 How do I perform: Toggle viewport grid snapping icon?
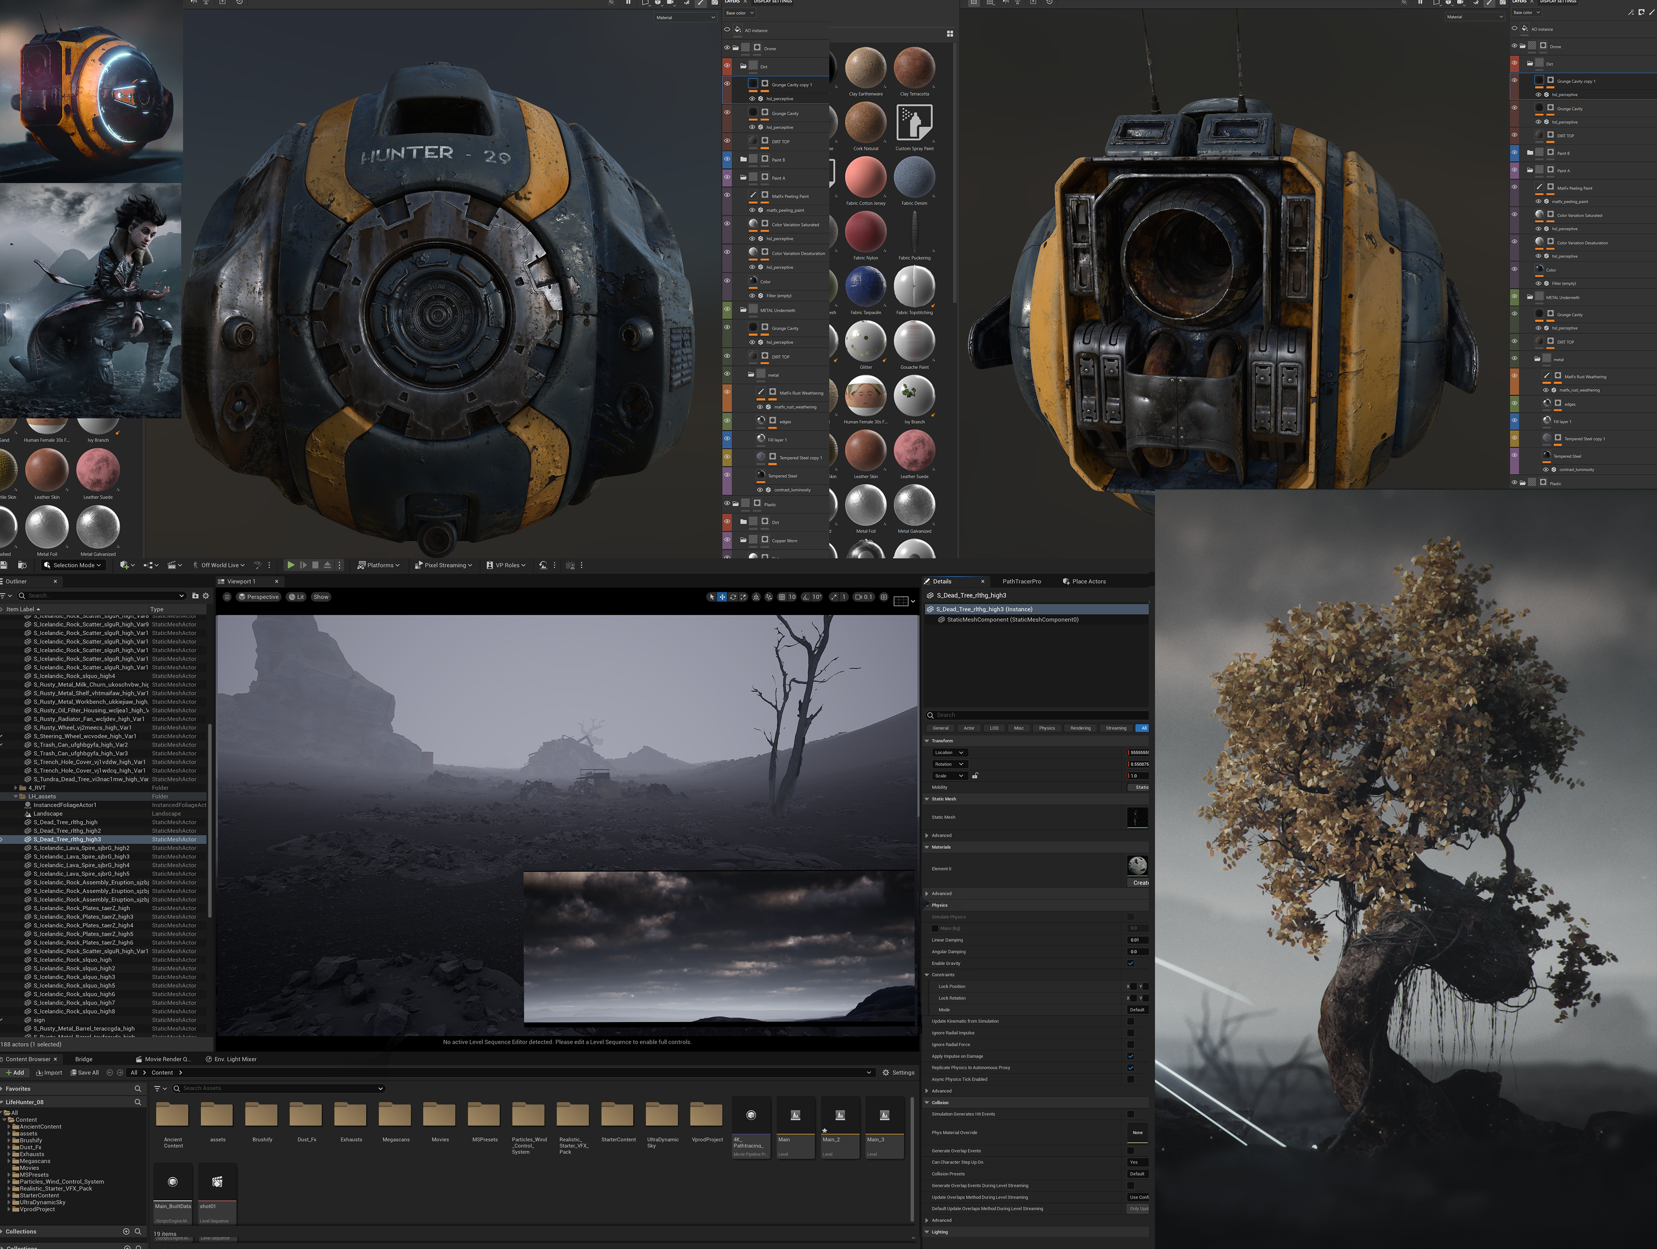781,597
